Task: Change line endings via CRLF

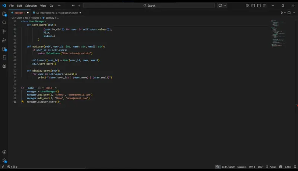Action: tap(260, 167)
